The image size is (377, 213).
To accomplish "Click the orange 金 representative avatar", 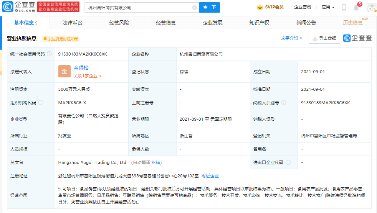I will click(64, 71).
